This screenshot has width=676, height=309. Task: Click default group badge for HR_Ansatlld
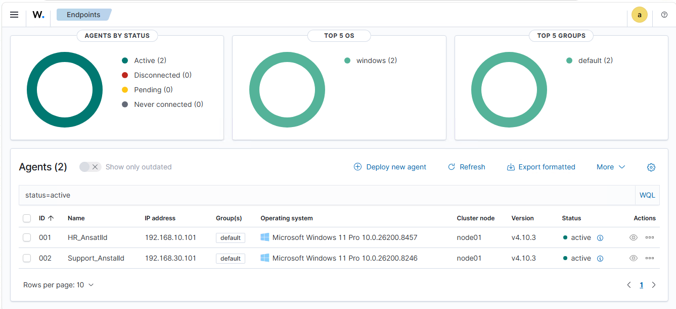(231, 238)
